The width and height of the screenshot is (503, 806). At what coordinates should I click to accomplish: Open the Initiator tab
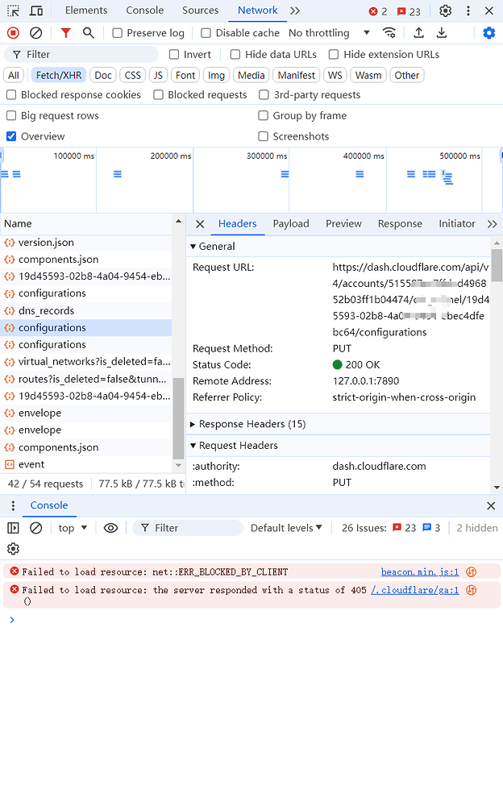pos(457,224)
